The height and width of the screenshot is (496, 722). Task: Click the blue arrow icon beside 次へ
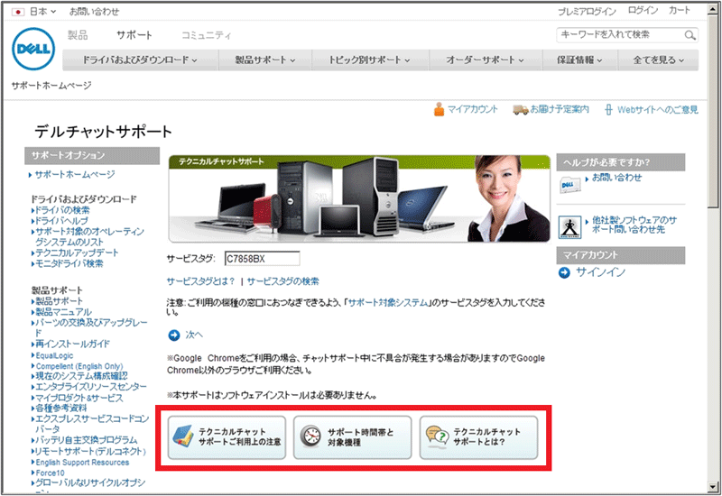[173, 335]
